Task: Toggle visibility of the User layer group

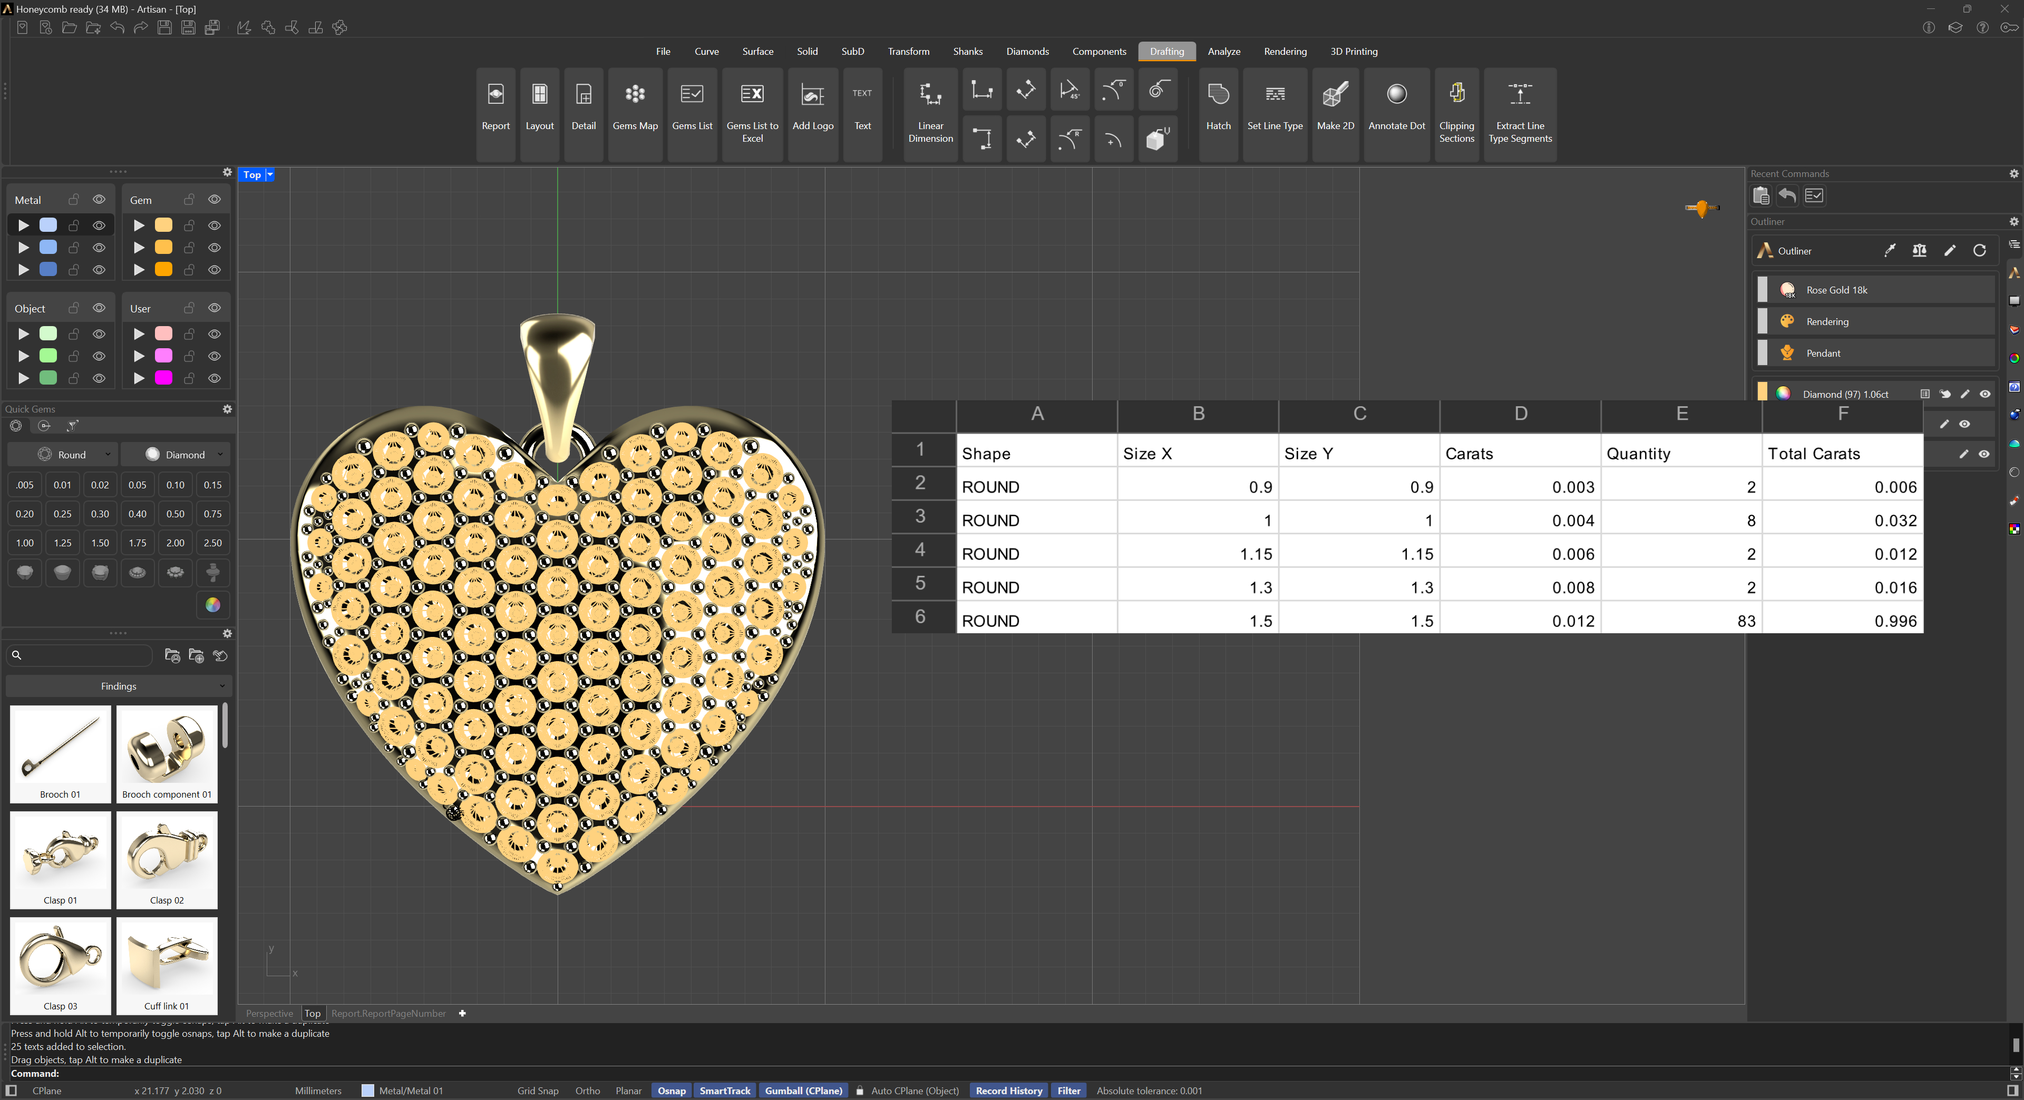Action: 215,308
